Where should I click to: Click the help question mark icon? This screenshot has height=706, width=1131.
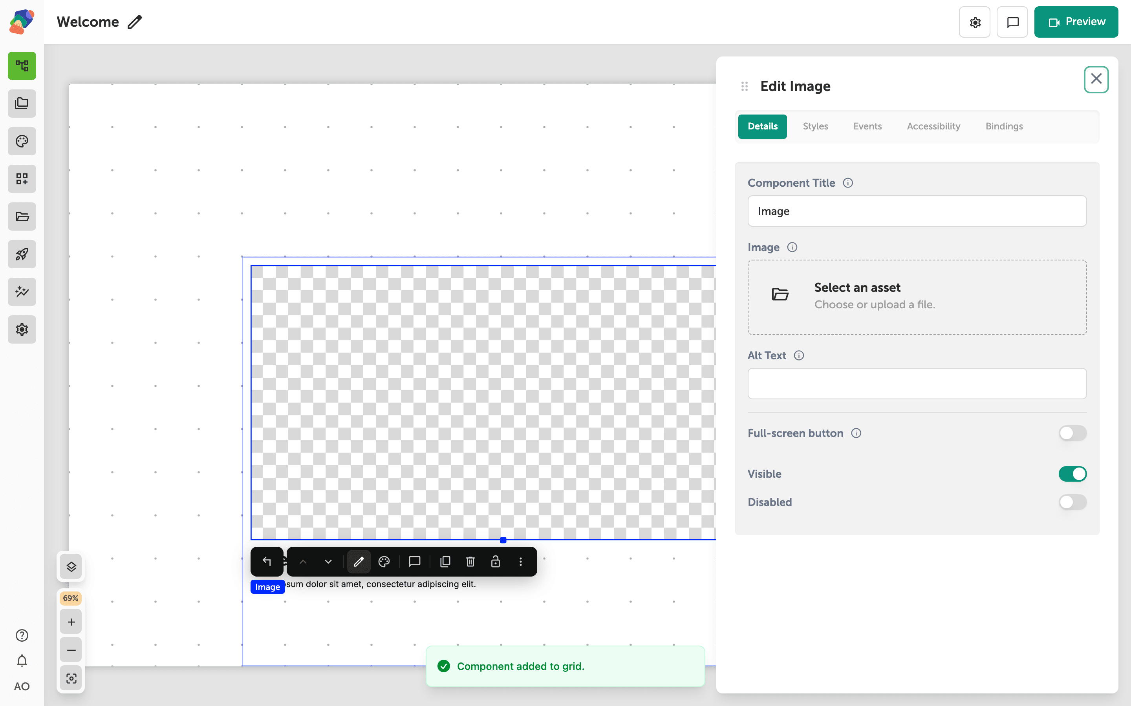(x=22, y=635)
